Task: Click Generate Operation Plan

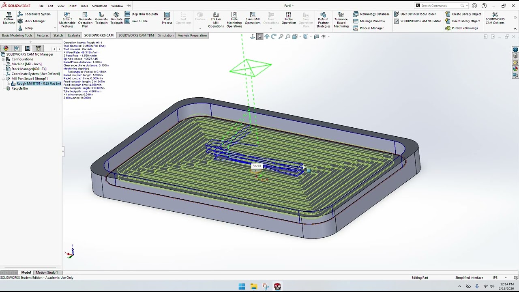Action: [85, 20]
